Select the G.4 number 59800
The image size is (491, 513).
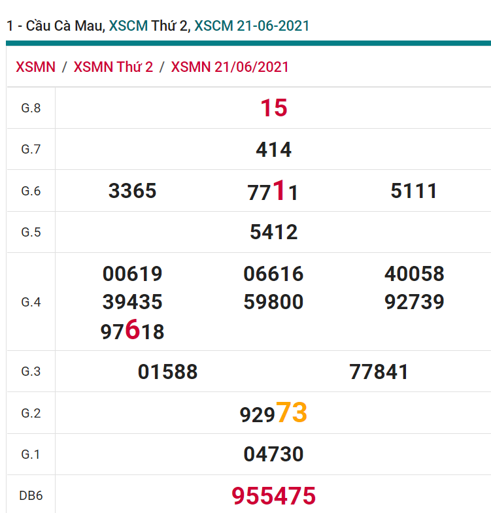273,302
